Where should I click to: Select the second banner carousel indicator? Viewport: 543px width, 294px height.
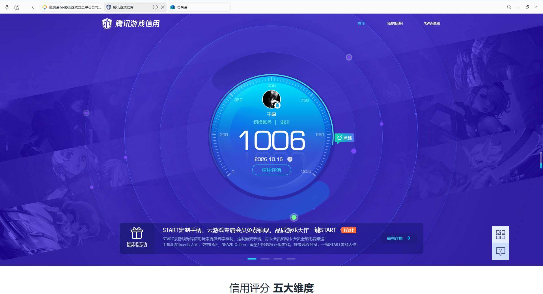point(265,259)
